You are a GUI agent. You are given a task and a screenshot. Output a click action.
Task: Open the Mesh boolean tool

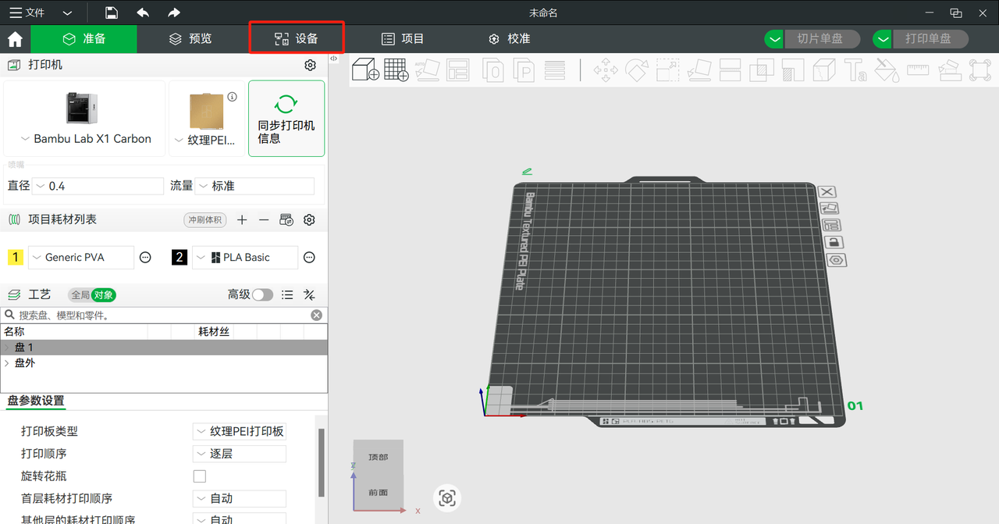762,70
